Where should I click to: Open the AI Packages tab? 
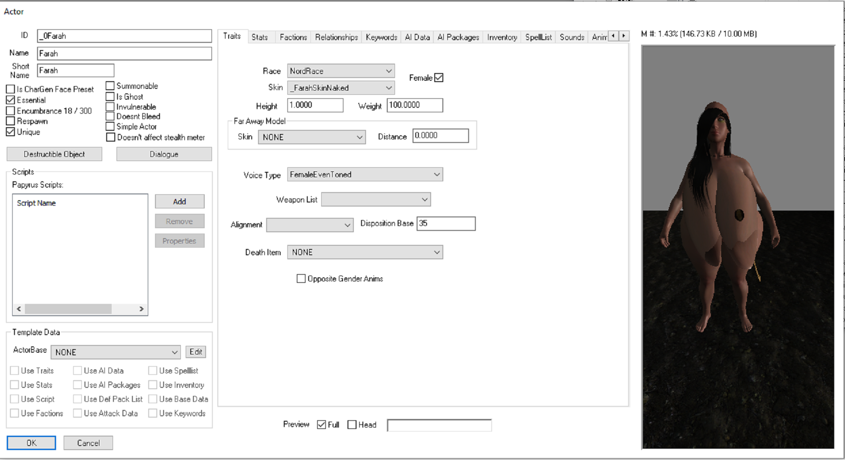pyautogui.click(x=458, y=37)
